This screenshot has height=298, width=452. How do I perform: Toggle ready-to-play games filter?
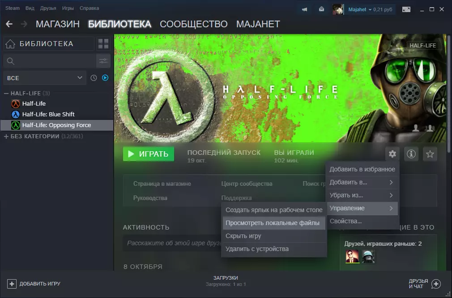point(105,78)
